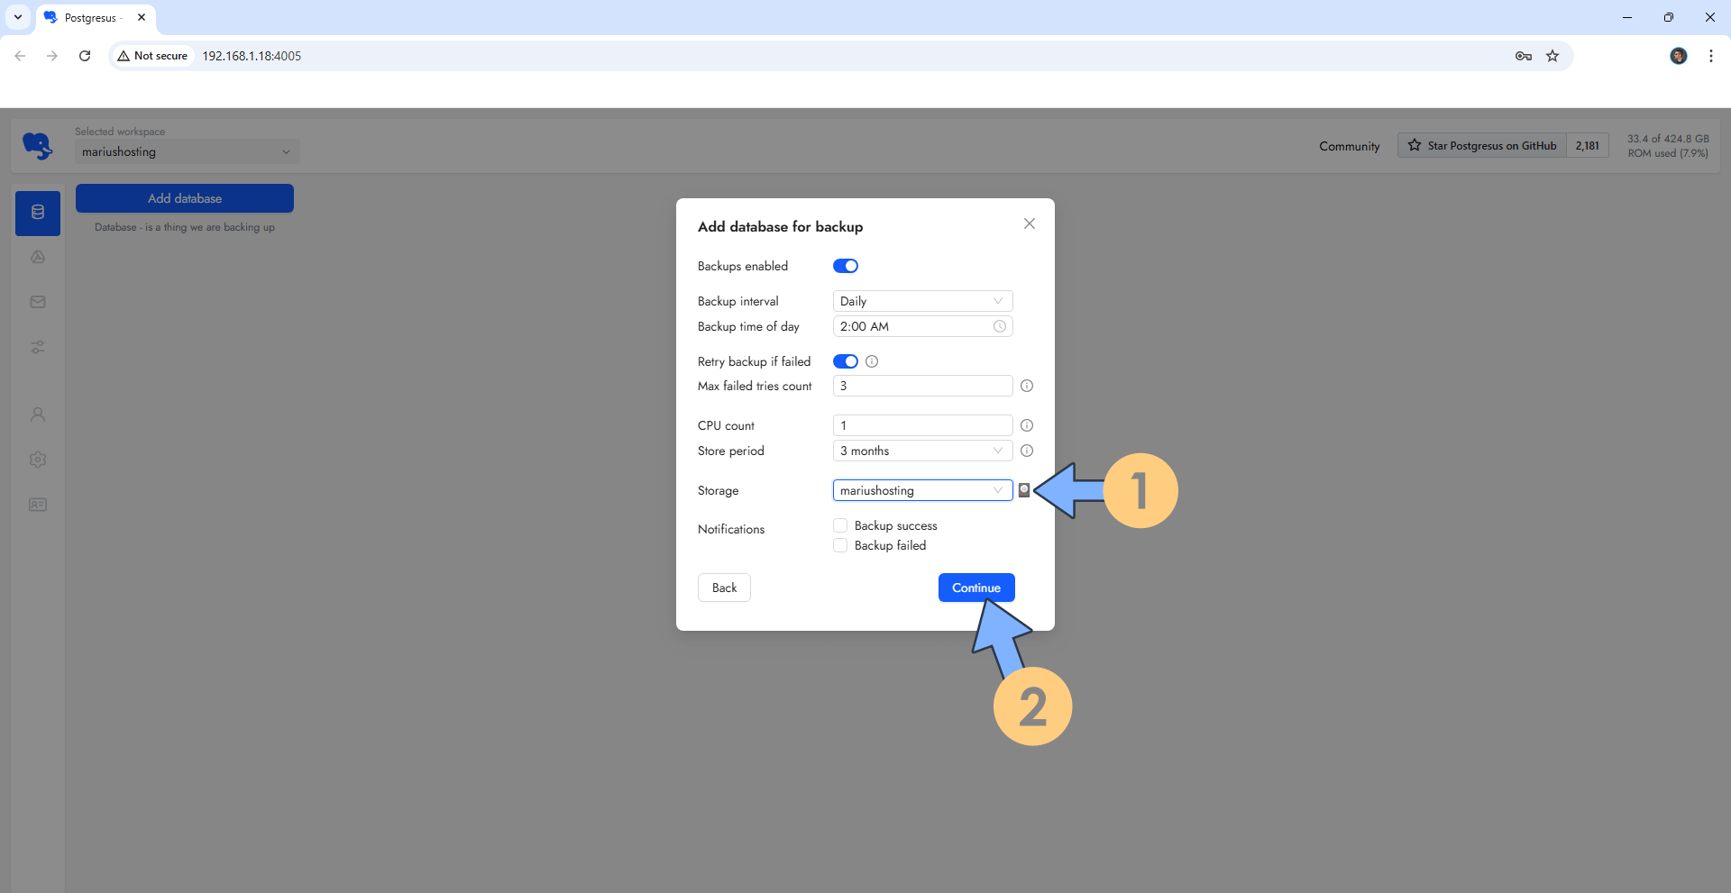The image size is (1731, 893).
Task: Click info icon next to CPU count
Action: [x=1027, y=425]
